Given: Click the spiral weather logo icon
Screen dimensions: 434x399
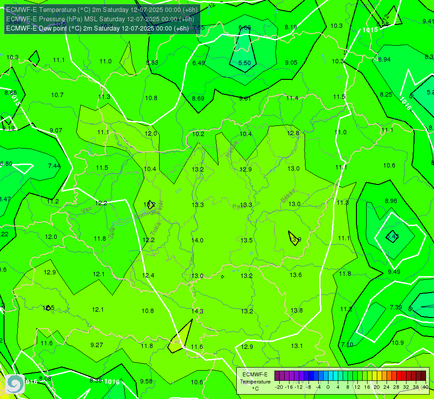Looking at the screenshot, I should [x=15, y=384].
